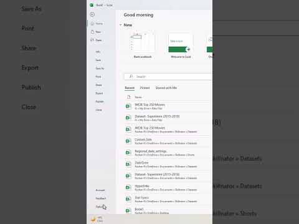
Task: Switch to the Shared with Me tab
Action: coord(166,88)
